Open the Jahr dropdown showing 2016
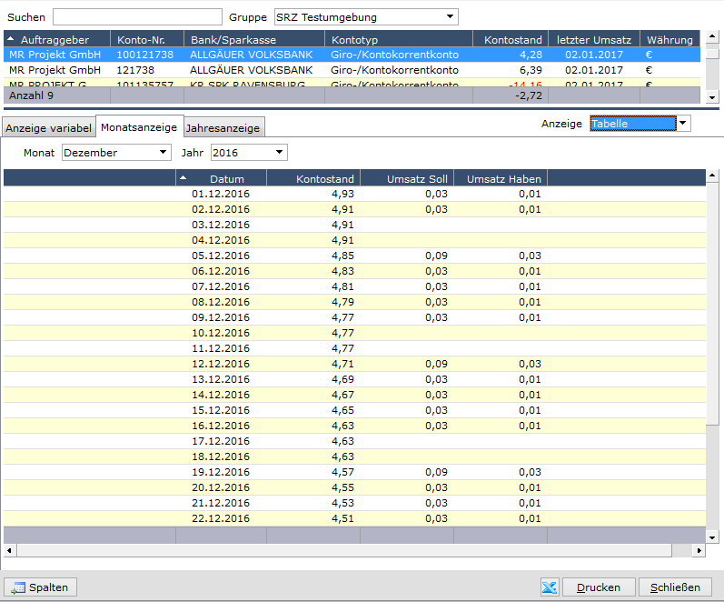Image resolution: width=724 pixels, height=602 pixels. click(249, 153)
